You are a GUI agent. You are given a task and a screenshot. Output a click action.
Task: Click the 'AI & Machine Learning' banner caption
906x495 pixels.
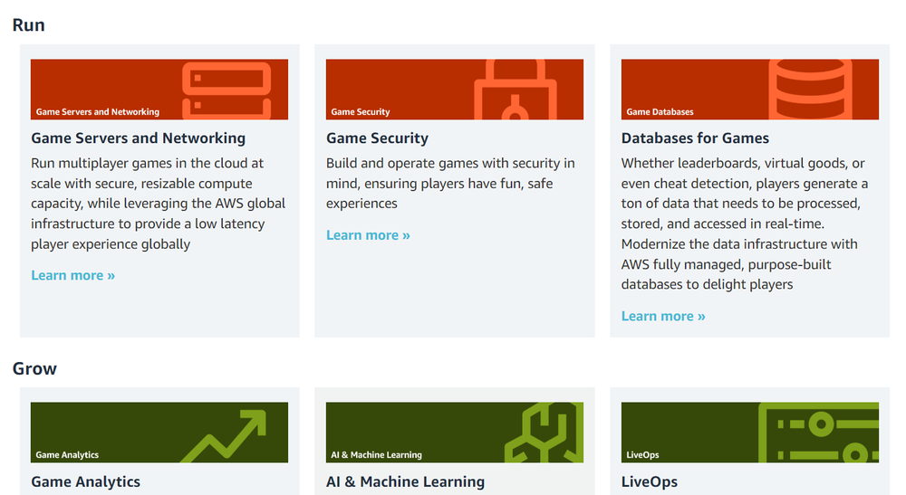[376, 455]
